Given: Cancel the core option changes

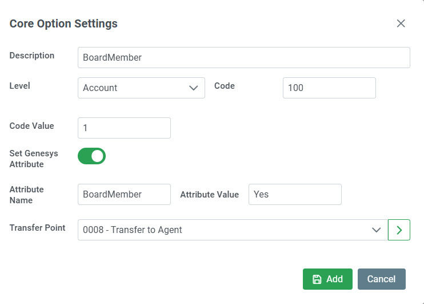Looking at the screenshot, I should click(382, 279).
